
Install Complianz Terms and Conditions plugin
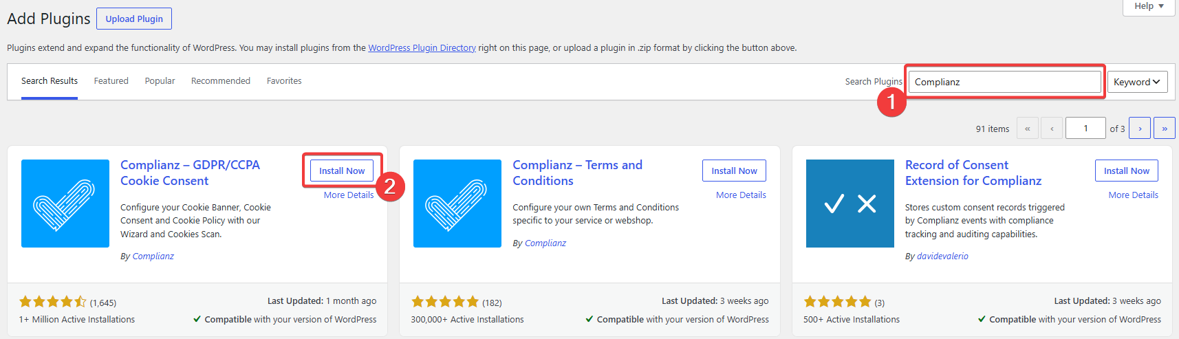pos(734,171)
